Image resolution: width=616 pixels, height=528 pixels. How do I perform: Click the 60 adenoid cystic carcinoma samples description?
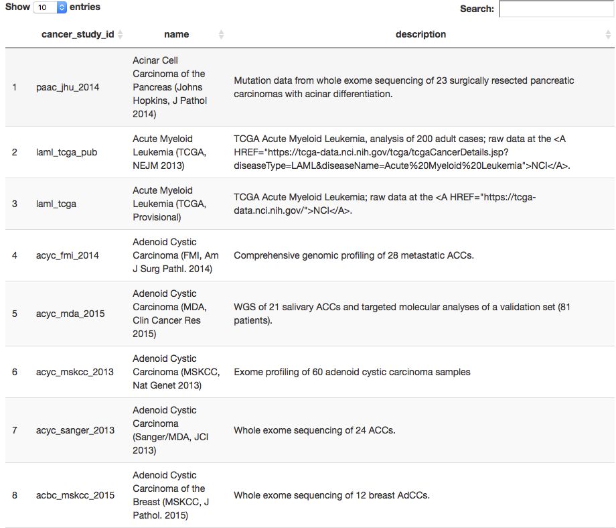coord(352,372)
